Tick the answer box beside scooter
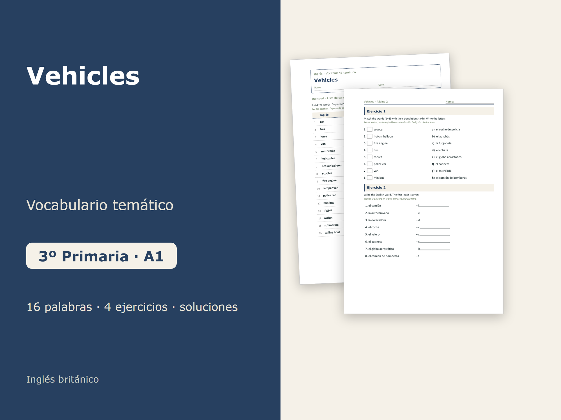 (x=370, y=129)
